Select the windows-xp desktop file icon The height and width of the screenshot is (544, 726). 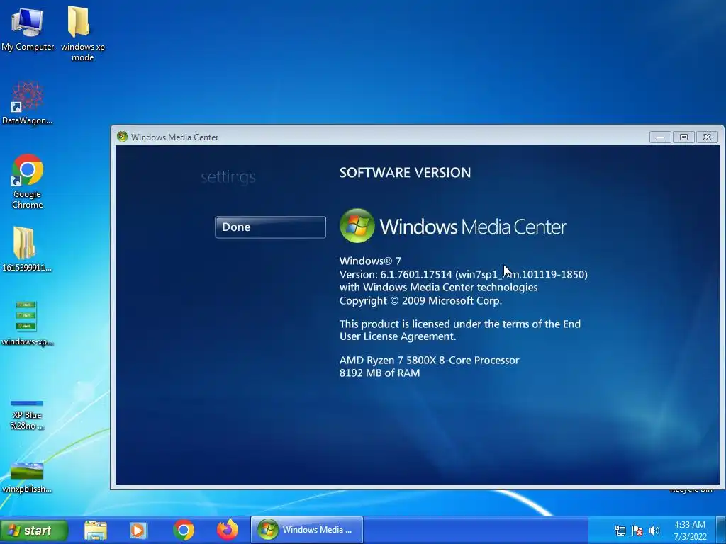pos(28,323)
